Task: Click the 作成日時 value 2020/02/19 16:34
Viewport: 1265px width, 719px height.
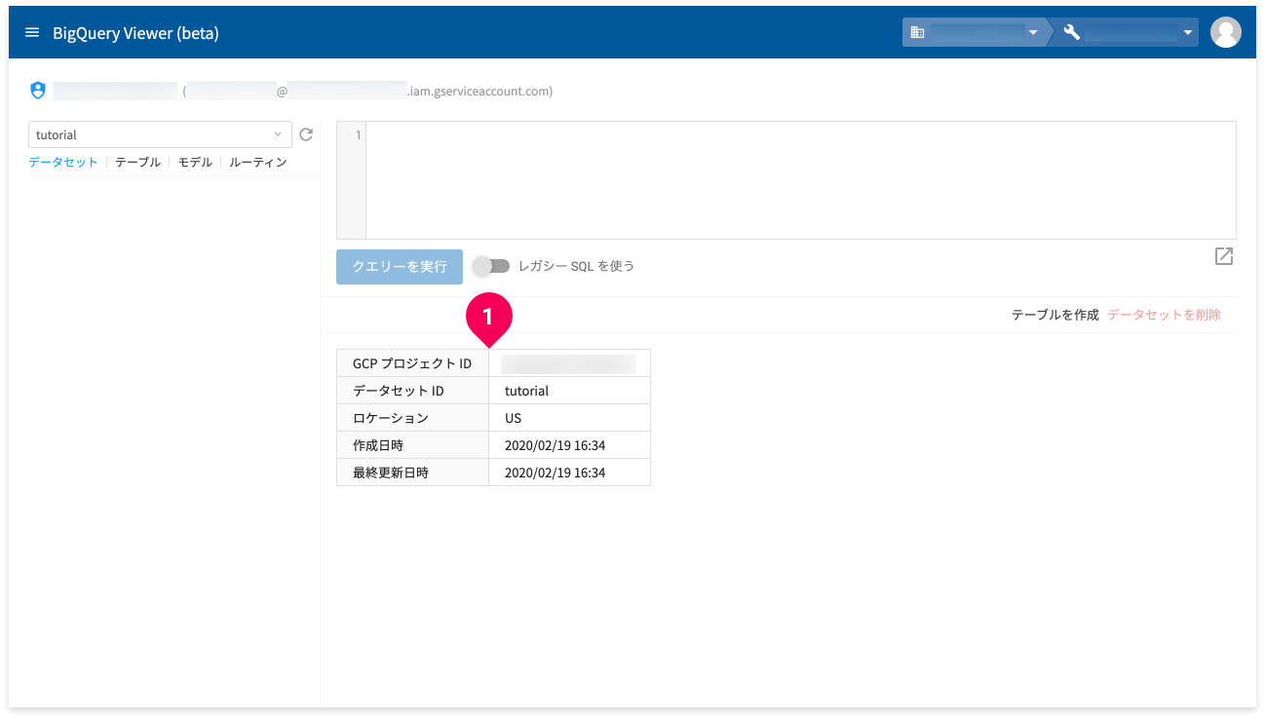Action: 556,445
